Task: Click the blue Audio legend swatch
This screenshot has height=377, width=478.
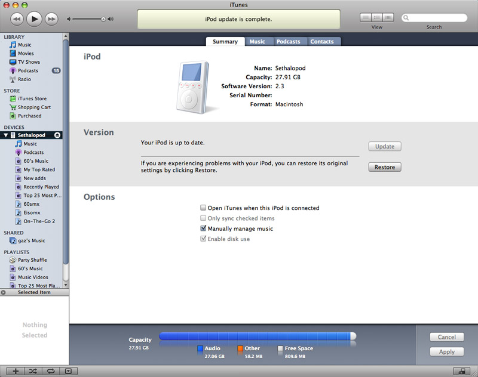Action: 200,348
